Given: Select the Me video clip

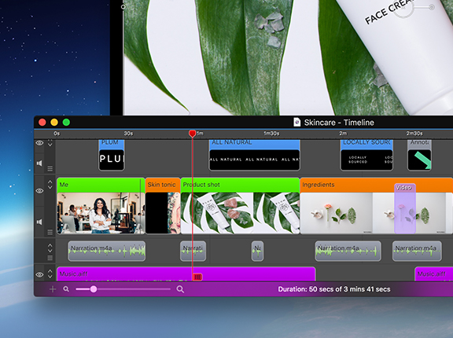Looking at the screenshot, I should 101,205.
